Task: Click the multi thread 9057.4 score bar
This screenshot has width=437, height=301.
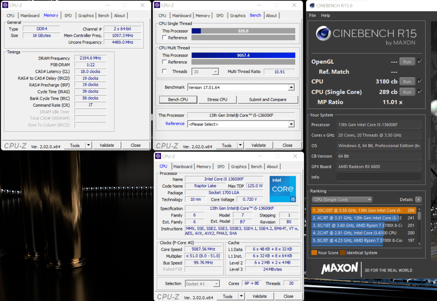Action: 243,55
